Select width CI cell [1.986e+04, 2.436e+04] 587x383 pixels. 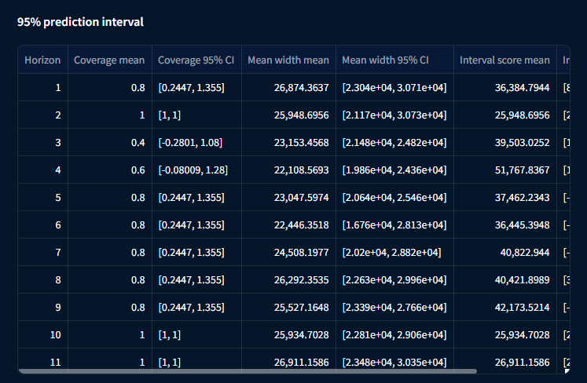click(394, 170)
